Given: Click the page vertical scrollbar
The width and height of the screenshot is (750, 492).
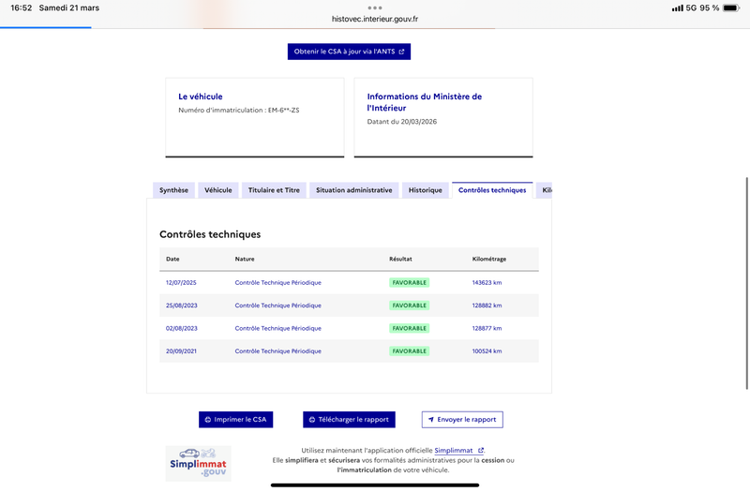Looking at the screenshot, I should (x=747, y=283).
